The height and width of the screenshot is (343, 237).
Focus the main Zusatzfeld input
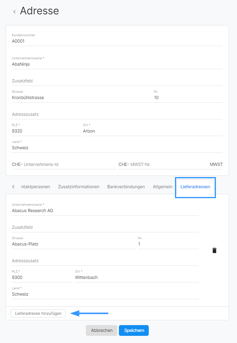[x=117, y=81]
